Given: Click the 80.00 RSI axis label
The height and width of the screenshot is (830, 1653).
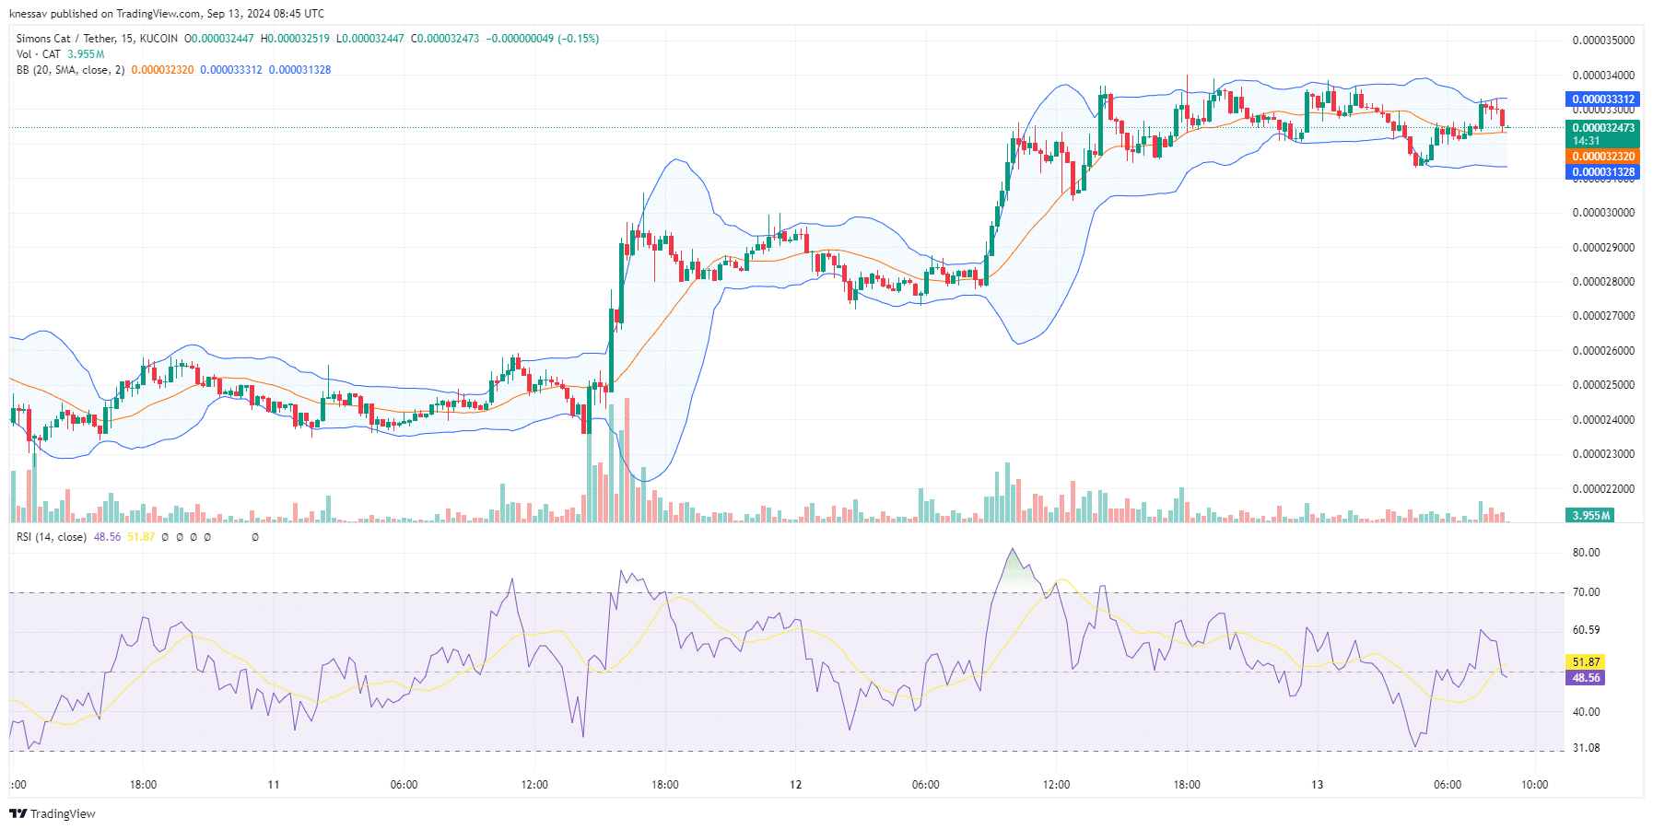Looking at the screenshot, I should (x=1586, y=553).
